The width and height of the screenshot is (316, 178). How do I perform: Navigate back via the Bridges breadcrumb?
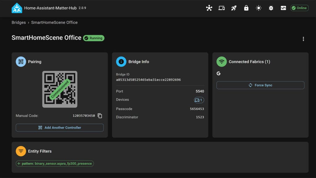(19, 22)
